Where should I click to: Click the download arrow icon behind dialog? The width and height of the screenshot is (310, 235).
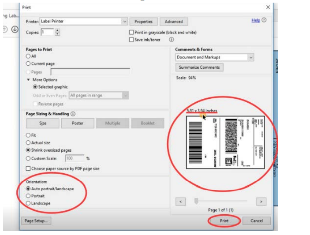point(15,30)
